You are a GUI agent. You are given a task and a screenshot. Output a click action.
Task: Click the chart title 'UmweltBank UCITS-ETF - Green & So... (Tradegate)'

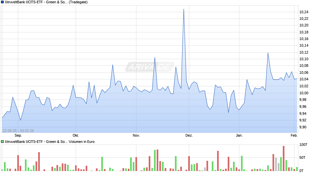46,2
